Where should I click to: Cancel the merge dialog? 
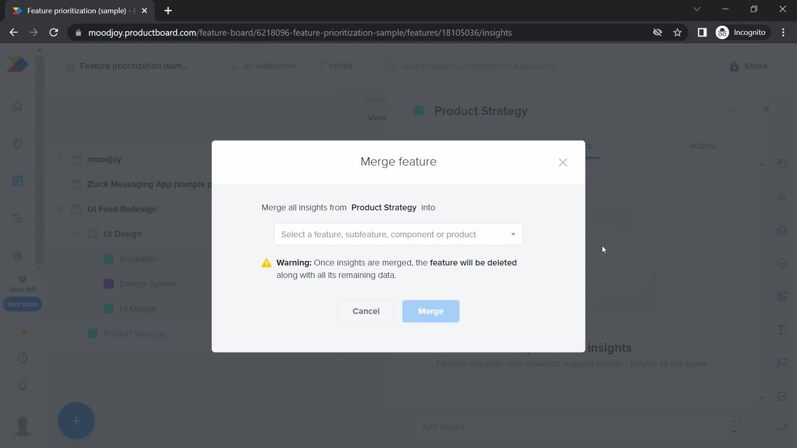click(x=366, y=311)
